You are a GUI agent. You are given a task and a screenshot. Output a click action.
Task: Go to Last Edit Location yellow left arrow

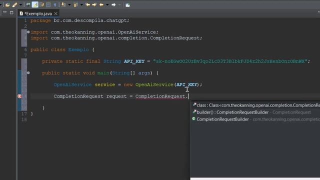(88, 4)
